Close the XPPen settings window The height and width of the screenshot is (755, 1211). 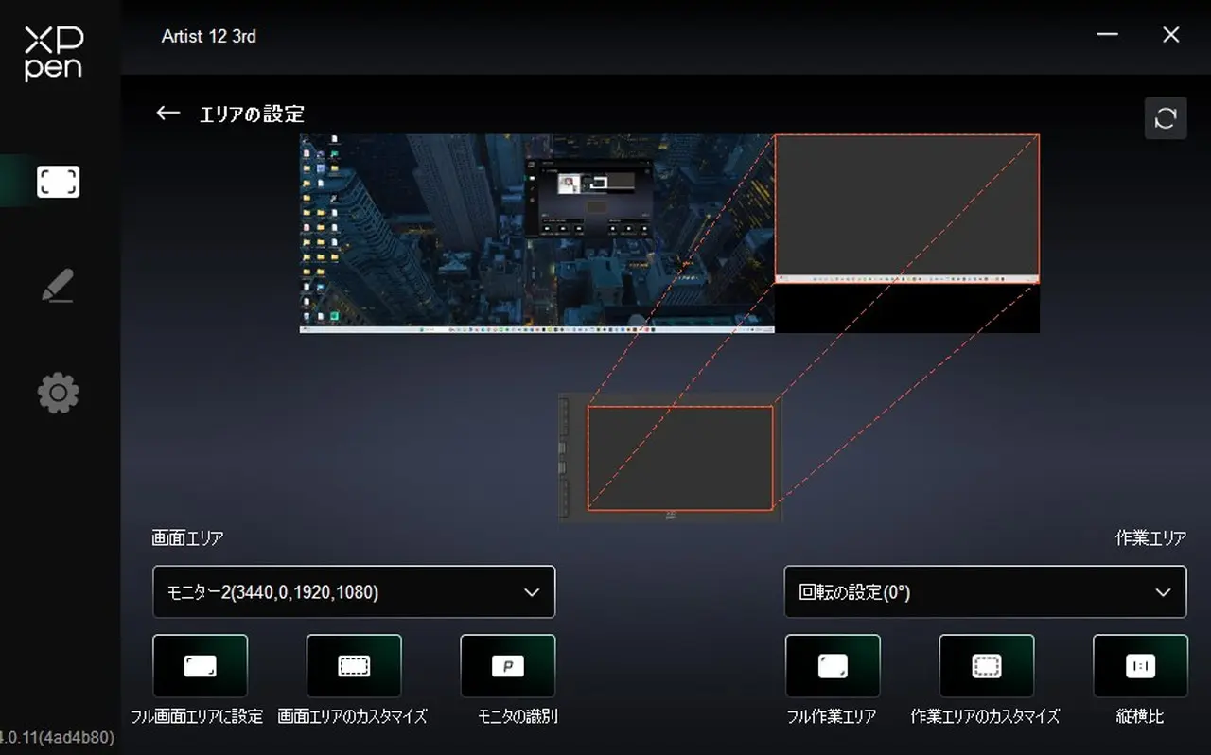click(1170, 35)
